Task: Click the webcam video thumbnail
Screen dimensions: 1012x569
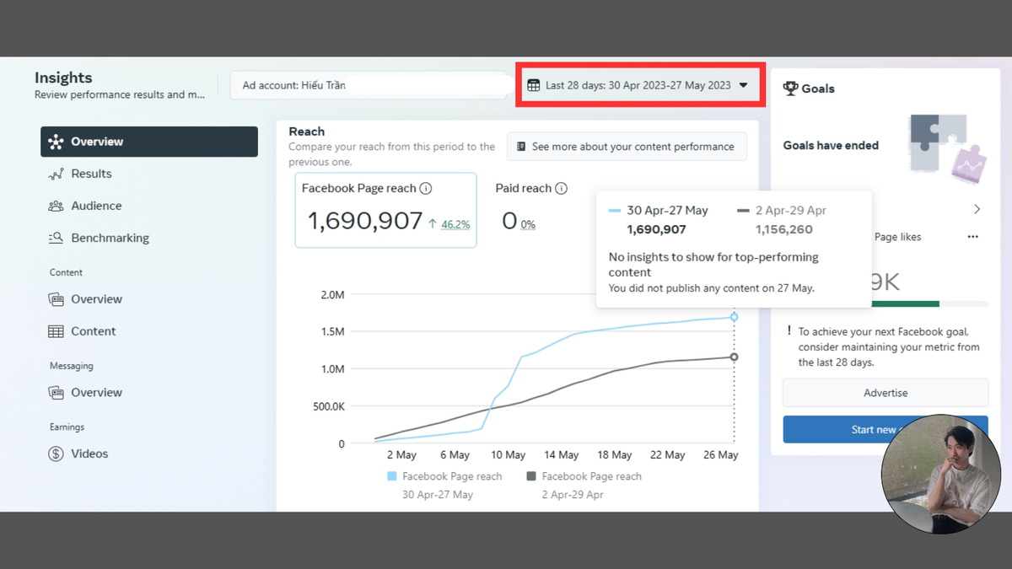Action: (x=941, y=474)
